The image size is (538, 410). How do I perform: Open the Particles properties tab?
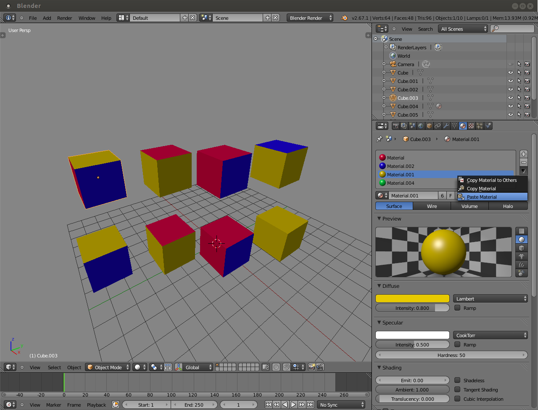pos(480,126)
